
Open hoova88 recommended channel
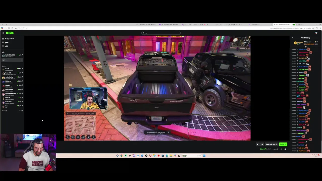pyautogui.click(x=12, y=73)
